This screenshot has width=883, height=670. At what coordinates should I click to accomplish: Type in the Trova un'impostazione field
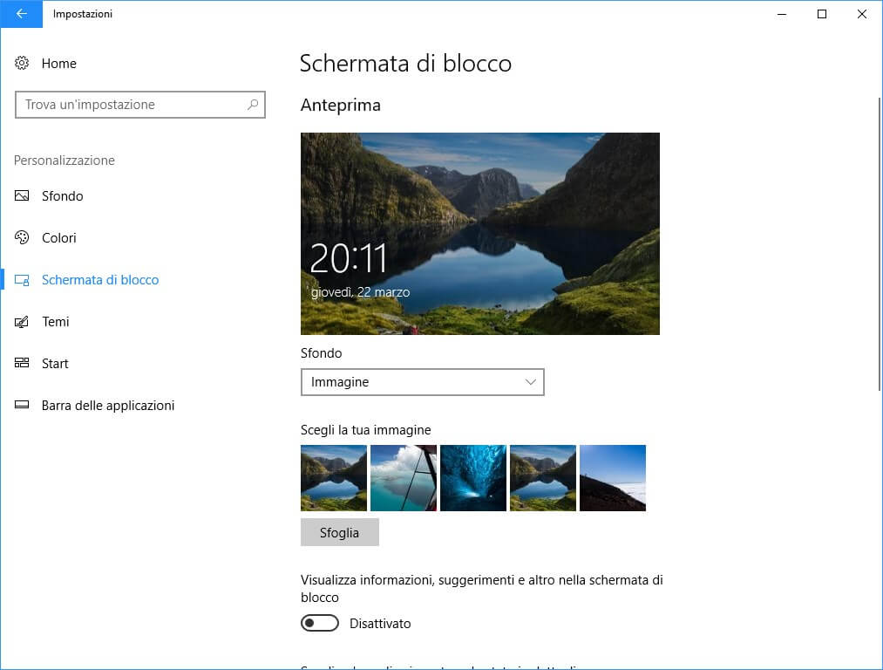click(x=131, y=105)
